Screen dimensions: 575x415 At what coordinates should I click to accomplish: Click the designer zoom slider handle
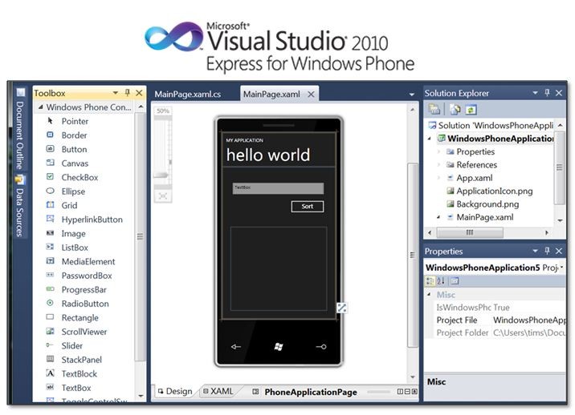pyautogui.click(x=162, y=175)
